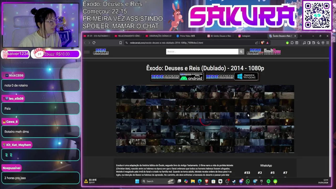336x189 pixels.
Task: Click the browser forward arrow
Action: 89,43
